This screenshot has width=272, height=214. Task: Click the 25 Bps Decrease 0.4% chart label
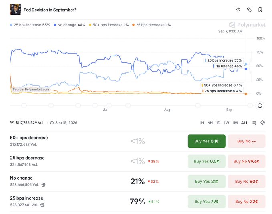[222, 91]
